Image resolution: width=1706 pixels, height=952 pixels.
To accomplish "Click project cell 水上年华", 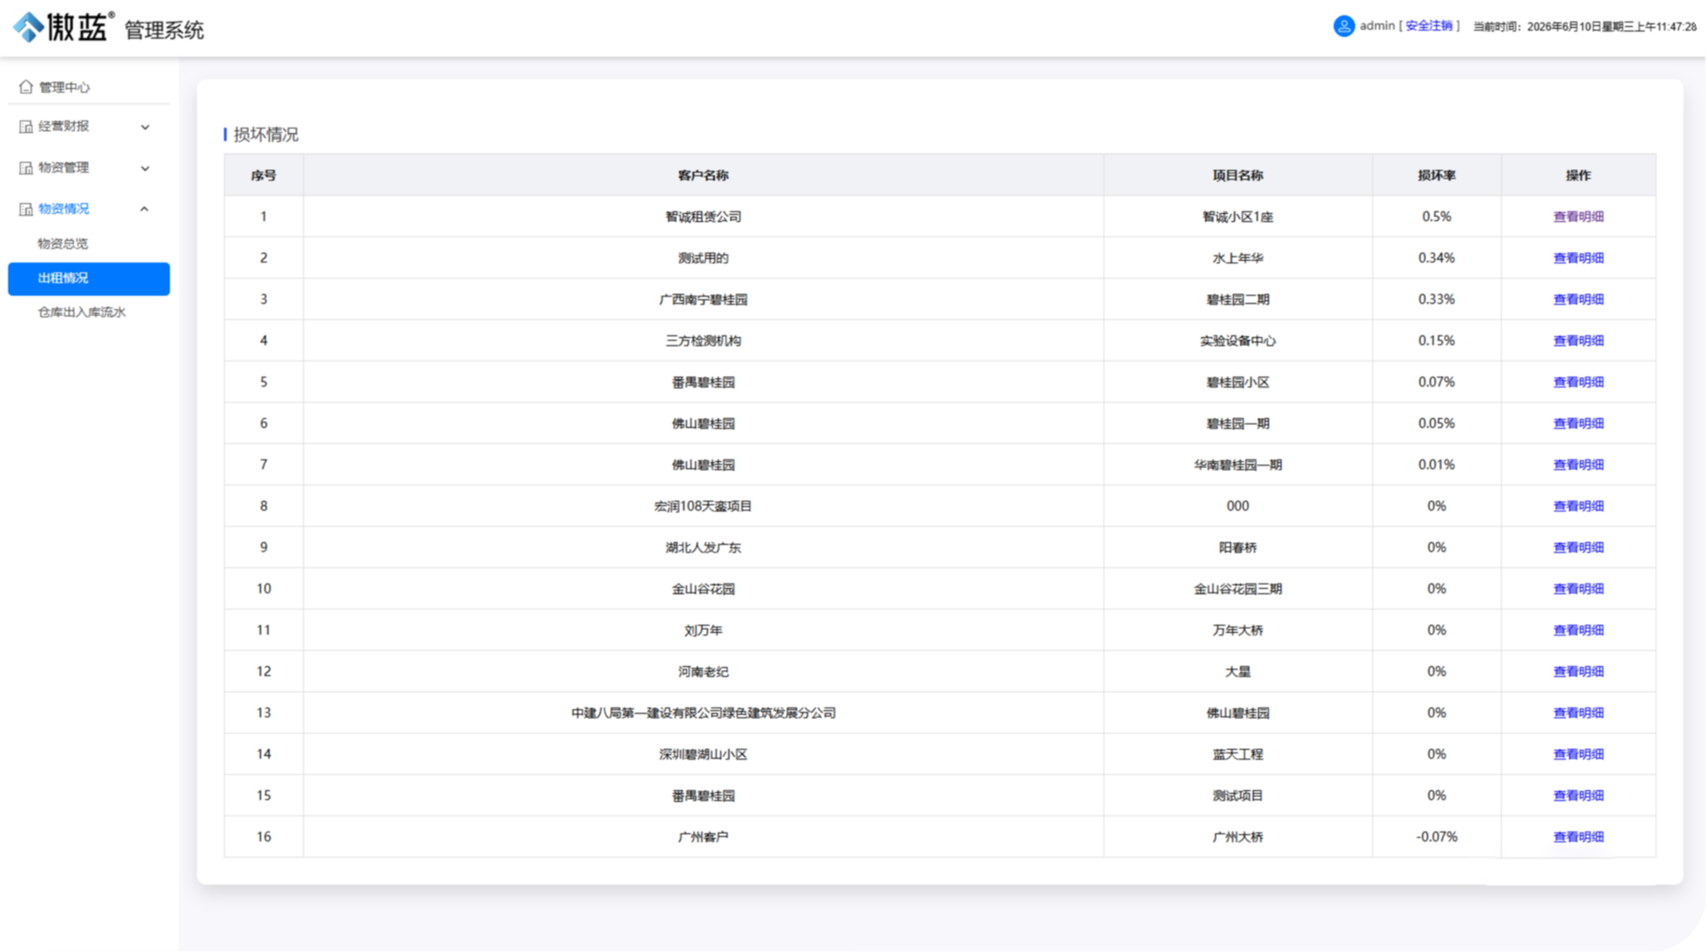I will 1237,258.
